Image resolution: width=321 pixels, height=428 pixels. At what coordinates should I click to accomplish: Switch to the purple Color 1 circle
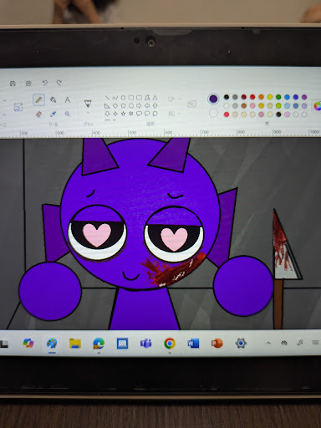tap(213, 99)
